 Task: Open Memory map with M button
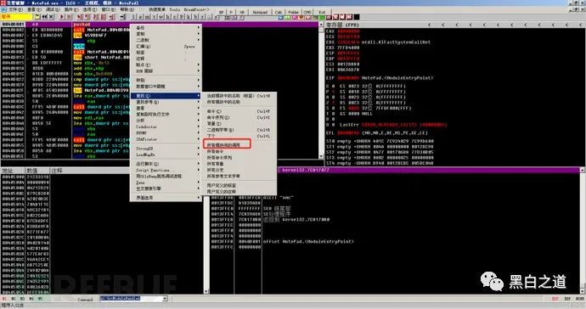point(147,17)
